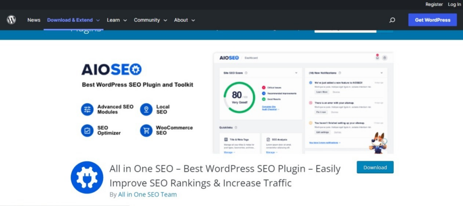
Task: Click the Log In link
Action: click(454, 5)
